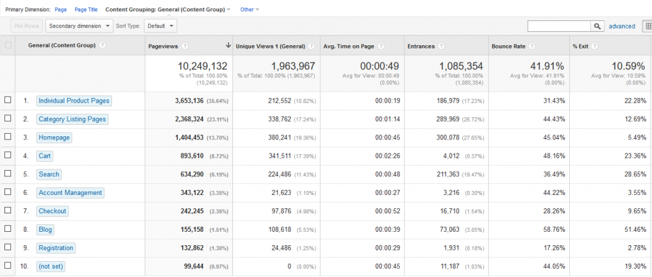Check the (not set) row checkbox
Viewport: 652px width, 277px height.
(8, 266)
